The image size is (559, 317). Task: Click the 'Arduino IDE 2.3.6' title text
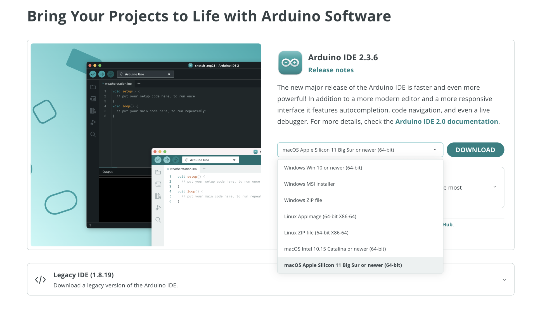point(343,58)
